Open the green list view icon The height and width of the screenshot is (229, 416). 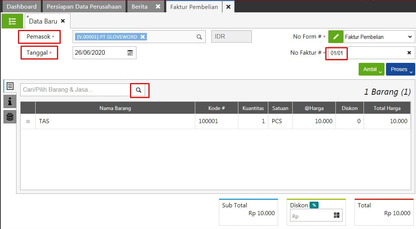click(12, 21)
